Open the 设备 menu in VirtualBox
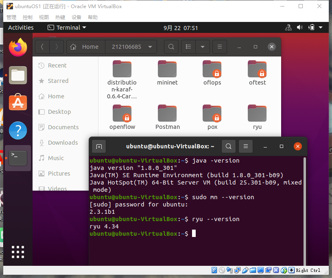332x278 pixels. pyautogui.click(x=76, y=17)
